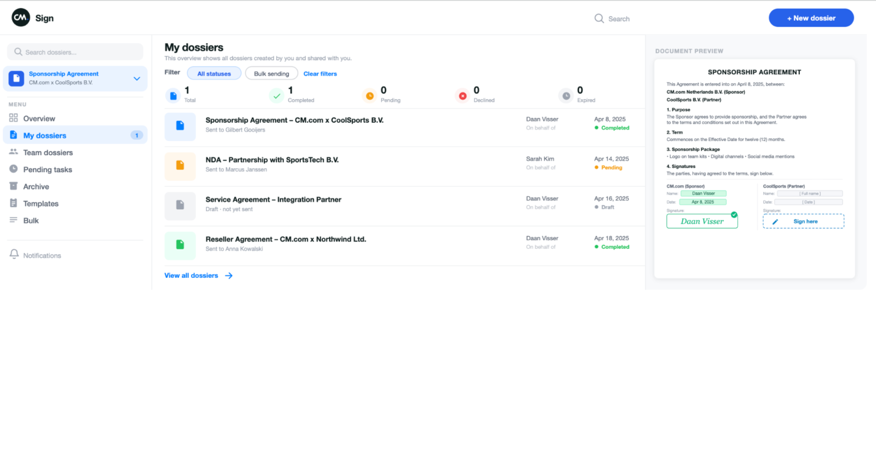Image resolution: width=876 pixels, height=450 pixels.
Task: Click the orange file icon of NDA row
Action: [180, 166]
